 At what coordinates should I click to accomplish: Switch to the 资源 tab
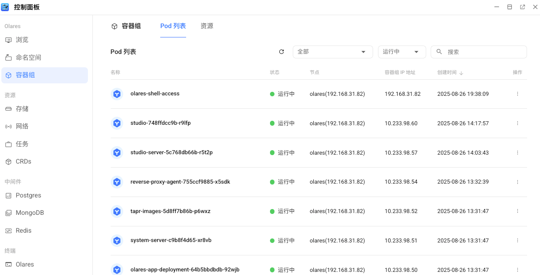tap(207, 26)
